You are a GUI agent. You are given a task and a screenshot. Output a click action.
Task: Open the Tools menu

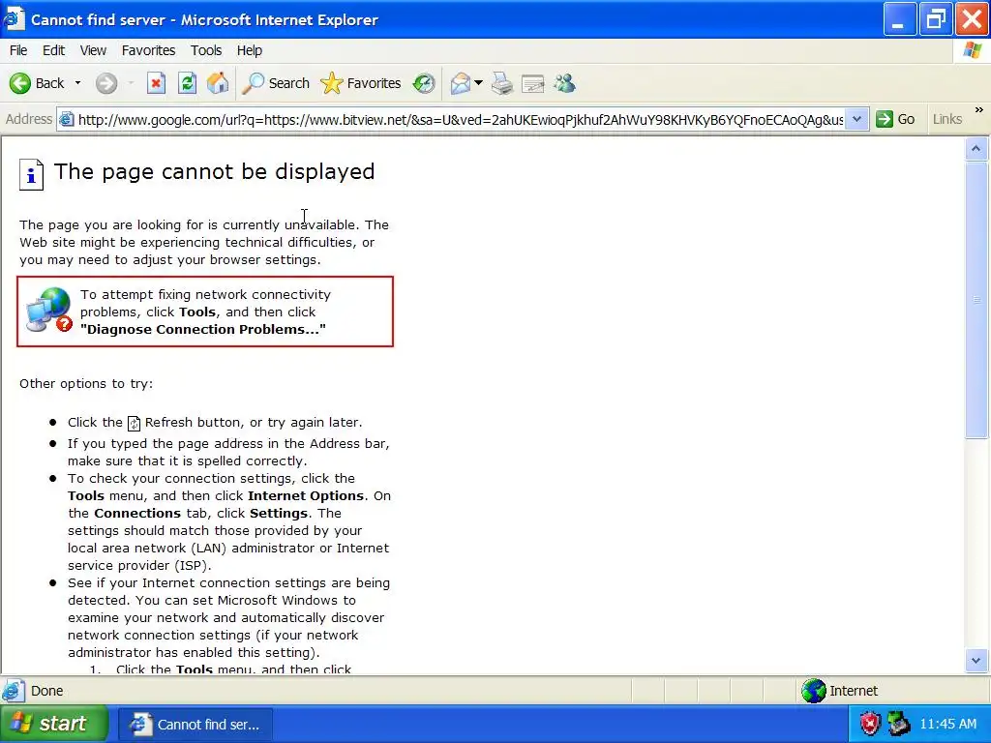click(206, 50)
